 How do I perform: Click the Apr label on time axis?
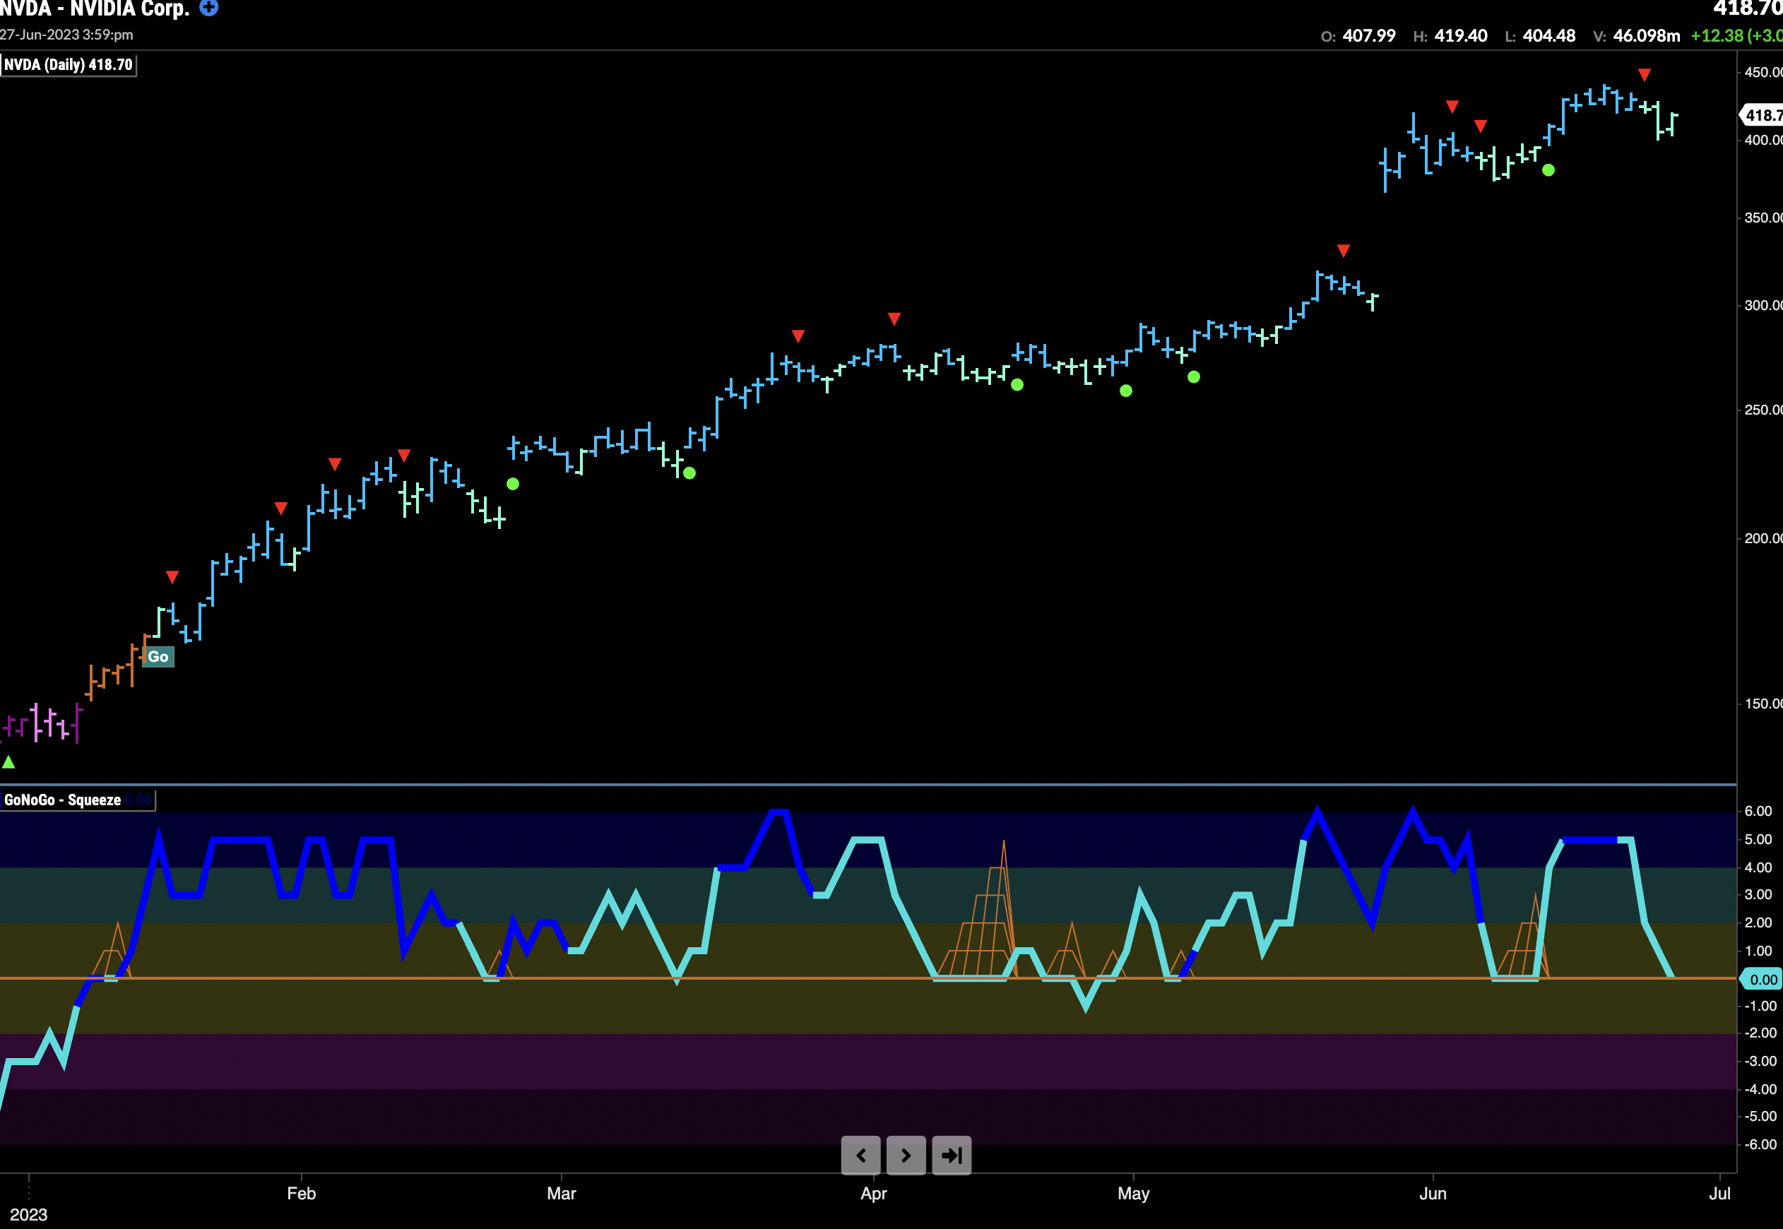[x=873, y=1194]
